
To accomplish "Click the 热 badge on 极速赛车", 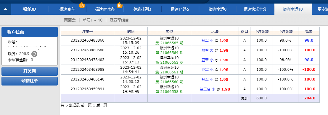I will point(82,5).
